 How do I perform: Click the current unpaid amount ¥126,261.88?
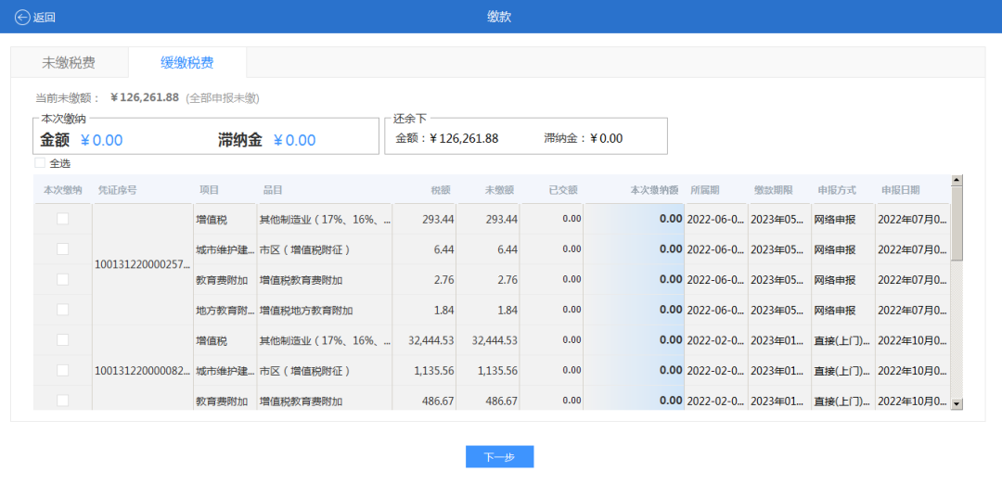[x=145, y=97]
